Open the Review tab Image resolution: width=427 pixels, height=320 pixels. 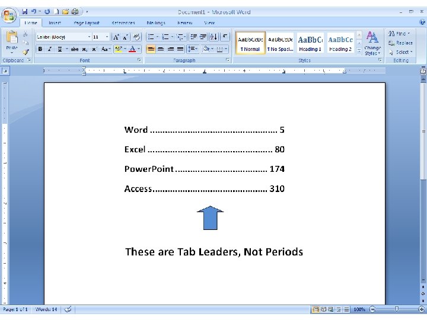184,23
